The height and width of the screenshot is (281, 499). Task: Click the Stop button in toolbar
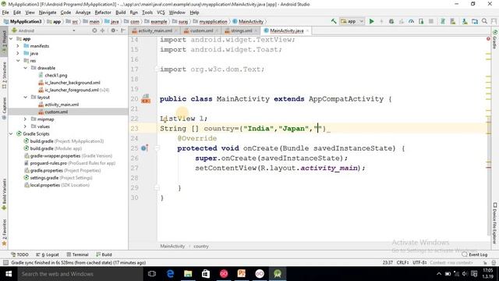431,21
